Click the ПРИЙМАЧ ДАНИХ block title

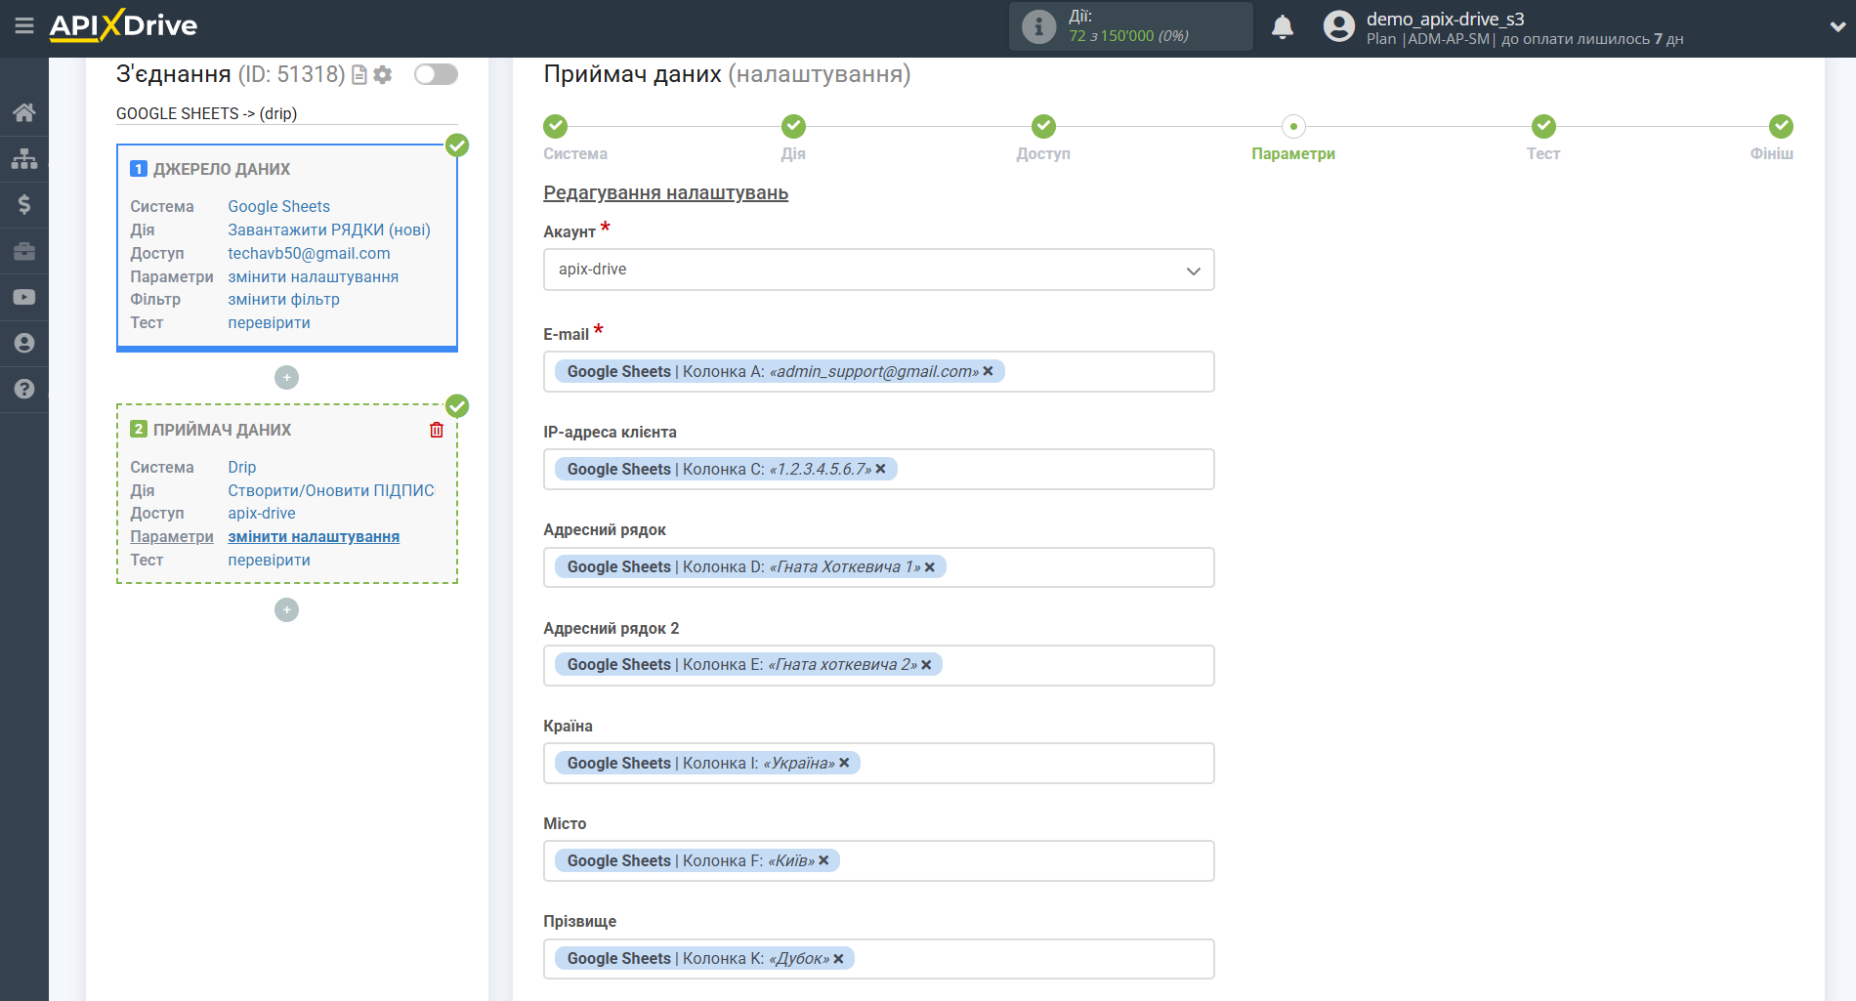tap(222, 430)
